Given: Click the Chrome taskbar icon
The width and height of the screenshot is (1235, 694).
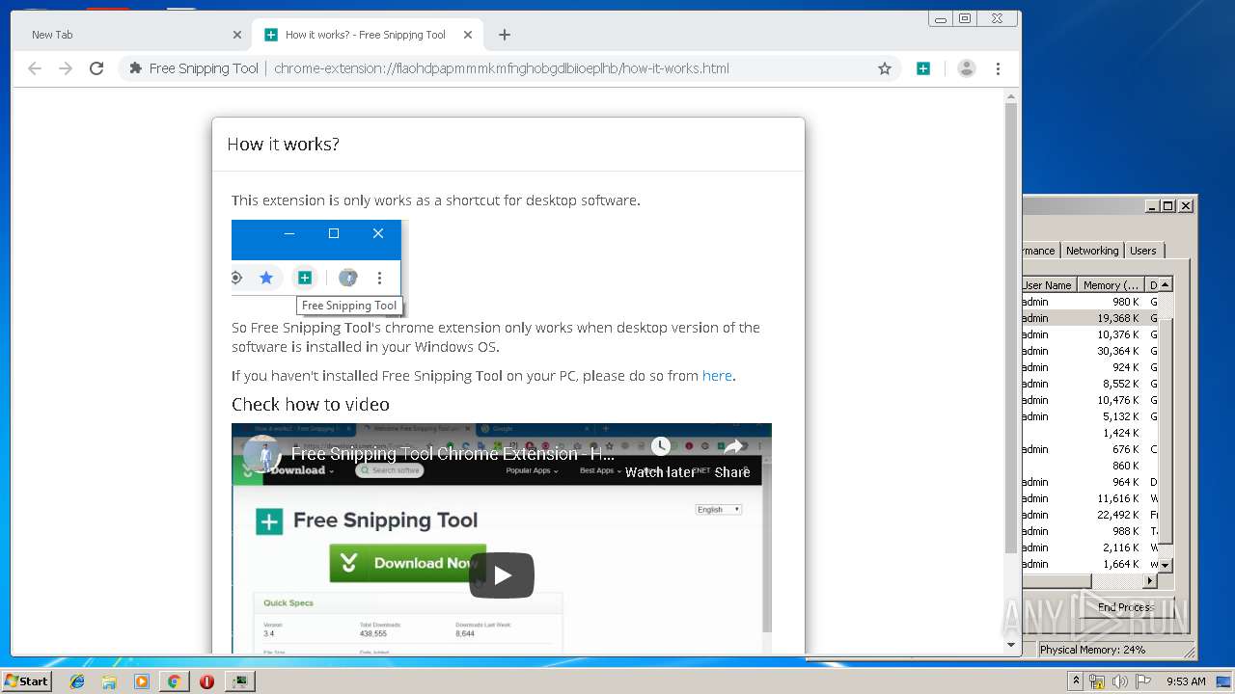Looking at the screenshot, I should 174,681.
